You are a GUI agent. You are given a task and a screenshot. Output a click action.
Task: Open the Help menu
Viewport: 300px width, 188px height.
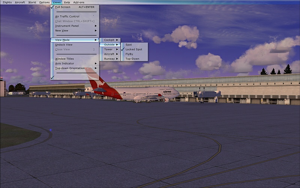tap(67, 2)
